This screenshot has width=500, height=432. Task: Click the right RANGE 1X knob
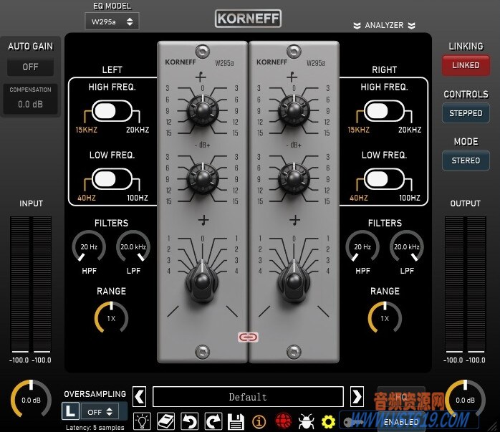coord(385,318)
